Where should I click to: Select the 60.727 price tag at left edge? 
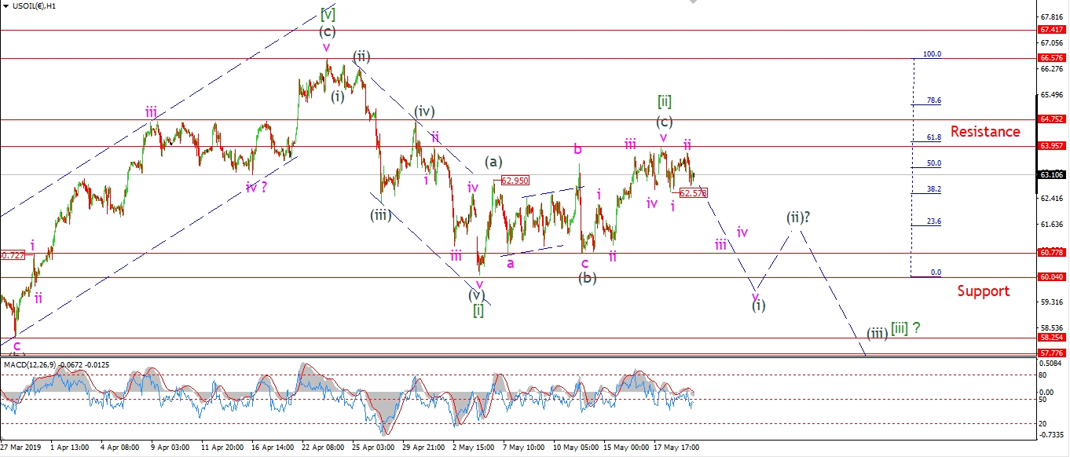(x=13, y=256)
